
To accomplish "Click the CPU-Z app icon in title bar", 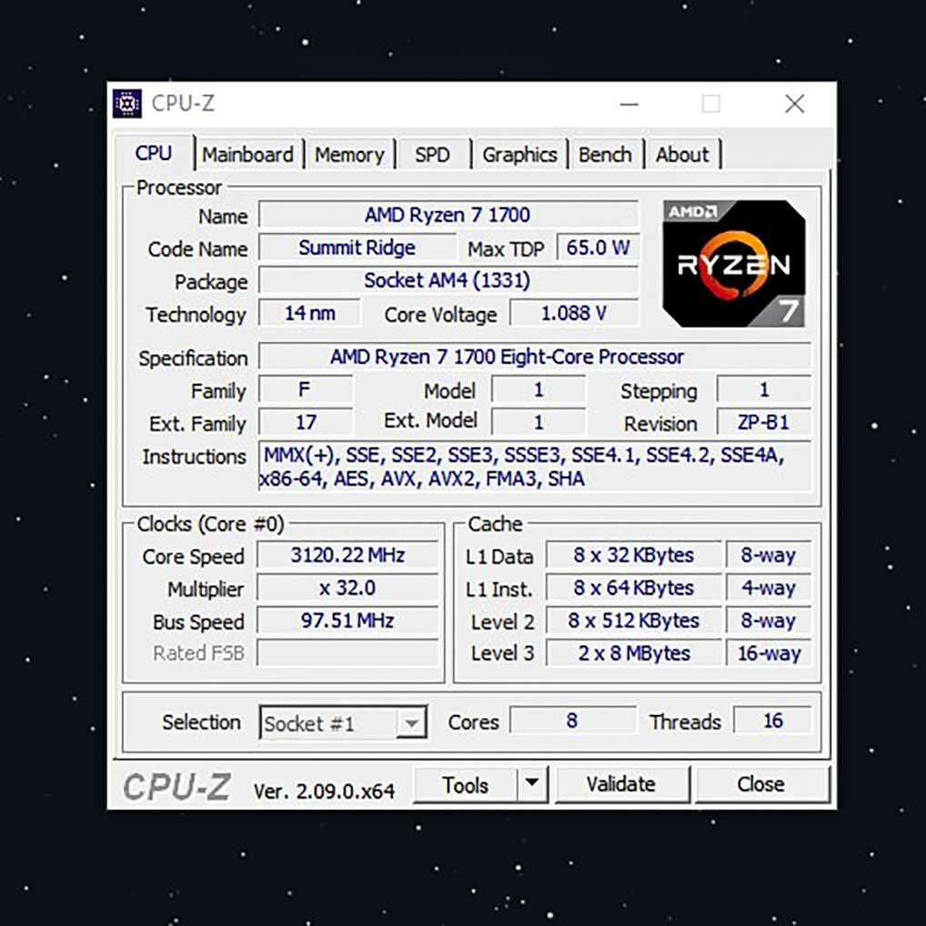I will 127,104.
